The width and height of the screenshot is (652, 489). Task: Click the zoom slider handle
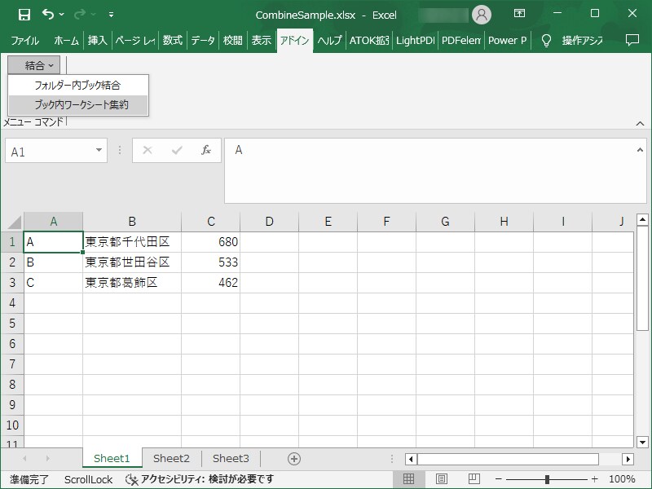547,479
